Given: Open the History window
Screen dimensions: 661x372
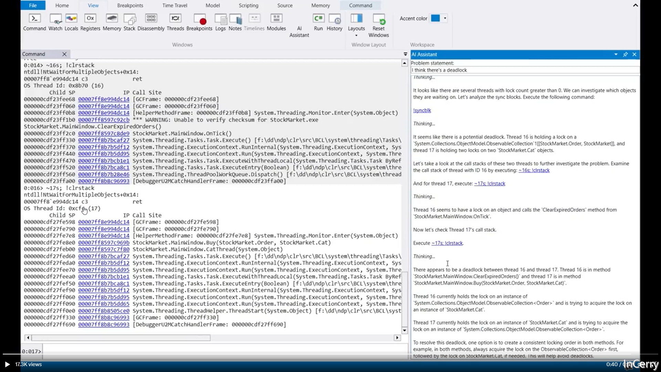Looking at the screenshot, I should click(335, 22).
